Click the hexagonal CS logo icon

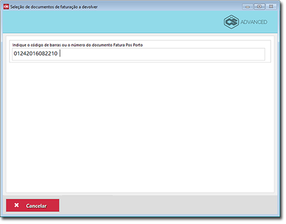click(231, 22)
